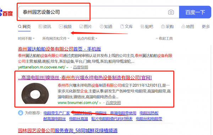Click the resistance tape coil thumbnail

coord(35,93)
